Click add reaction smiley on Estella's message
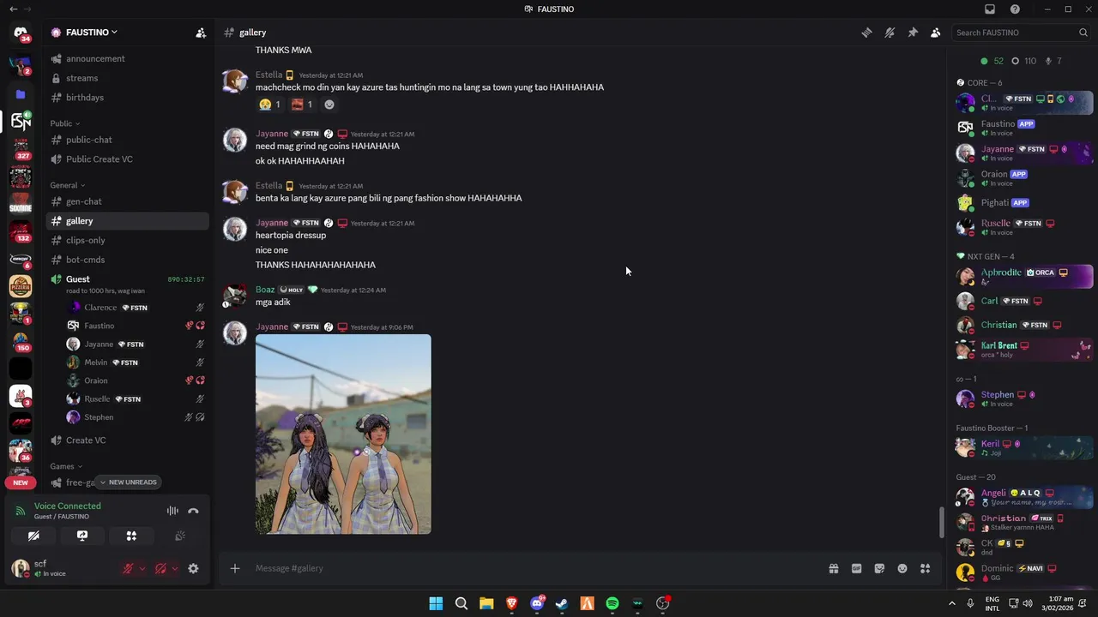Screen dimensions: 1098x617 click(x=329, y=105)
